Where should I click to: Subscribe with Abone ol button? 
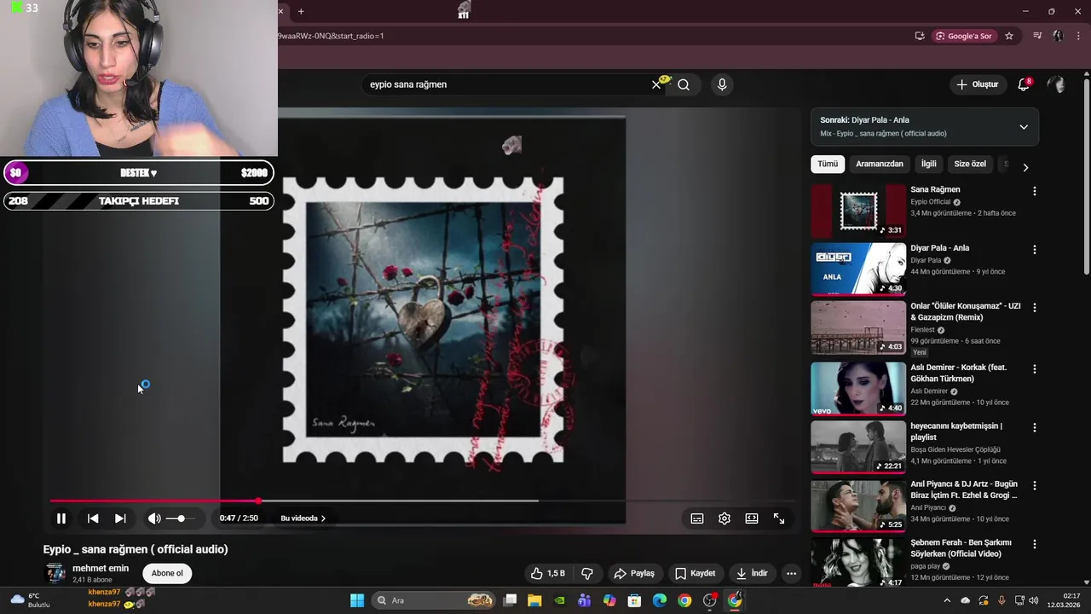(167, 573)
